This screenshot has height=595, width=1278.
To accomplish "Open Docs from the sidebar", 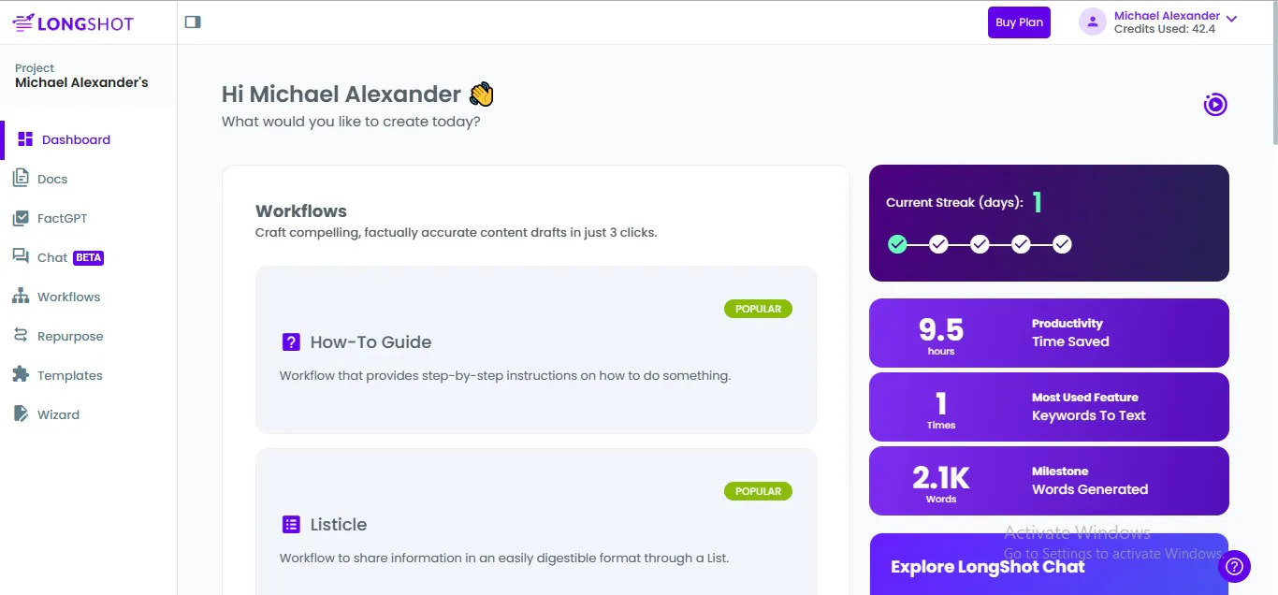I will pyautogui.click(x=52, y=179).
